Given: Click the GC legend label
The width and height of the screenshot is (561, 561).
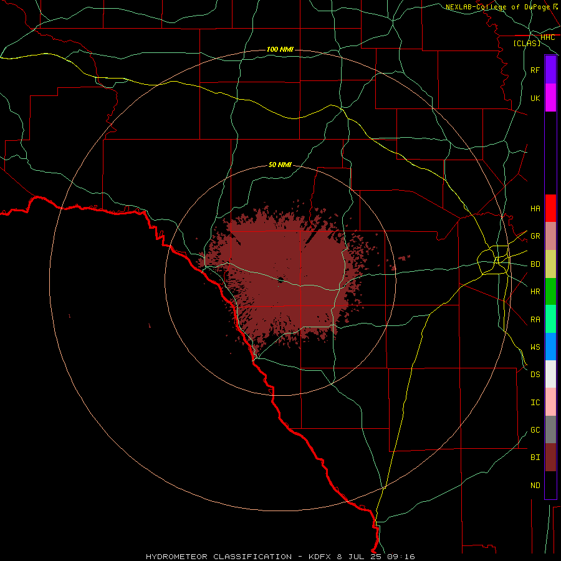Looking at the screenshot, I should click(x=535, y=429).
